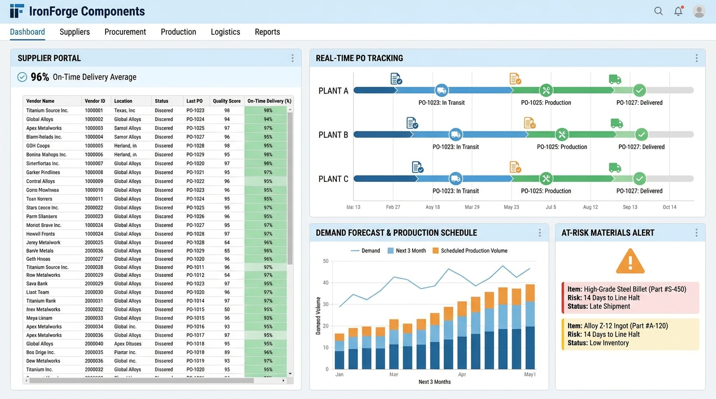This screenshot has height=399, width=716.
Task: Click the vendor table scroll-left arrow
Action: (x=25, y=380)
